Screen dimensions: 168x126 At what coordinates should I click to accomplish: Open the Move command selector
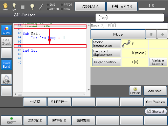(x=118, y=34)
